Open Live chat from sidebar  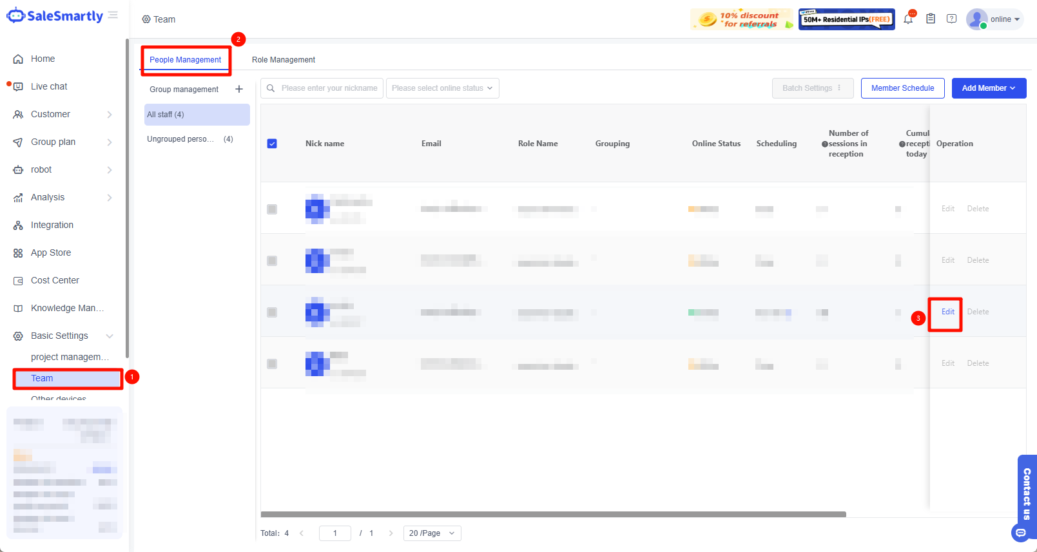click(x=49, y=86)
